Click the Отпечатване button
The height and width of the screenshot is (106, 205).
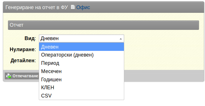tap(22, 76)
